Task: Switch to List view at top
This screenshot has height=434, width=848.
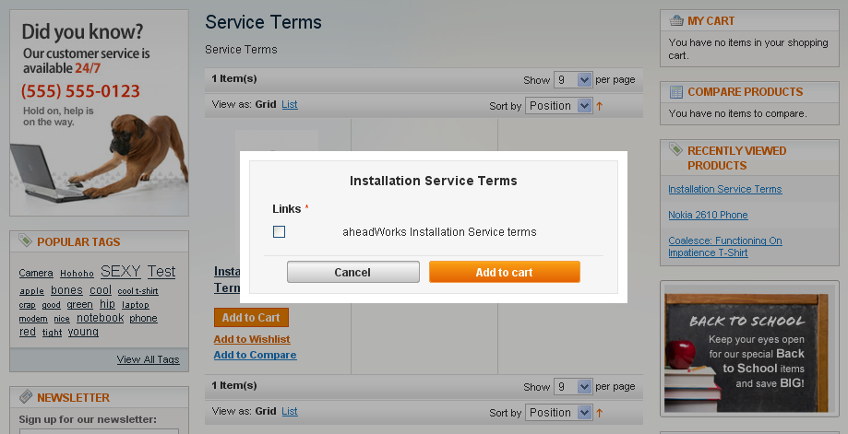Action: coord(290,104)
